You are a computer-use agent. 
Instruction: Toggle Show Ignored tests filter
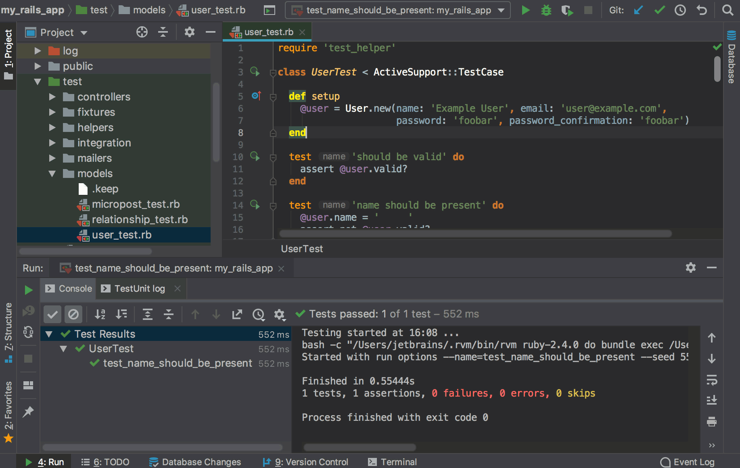point(73,314)
